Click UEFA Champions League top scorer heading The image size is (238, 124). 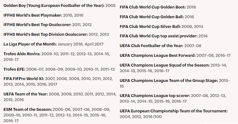click(155, 96)
